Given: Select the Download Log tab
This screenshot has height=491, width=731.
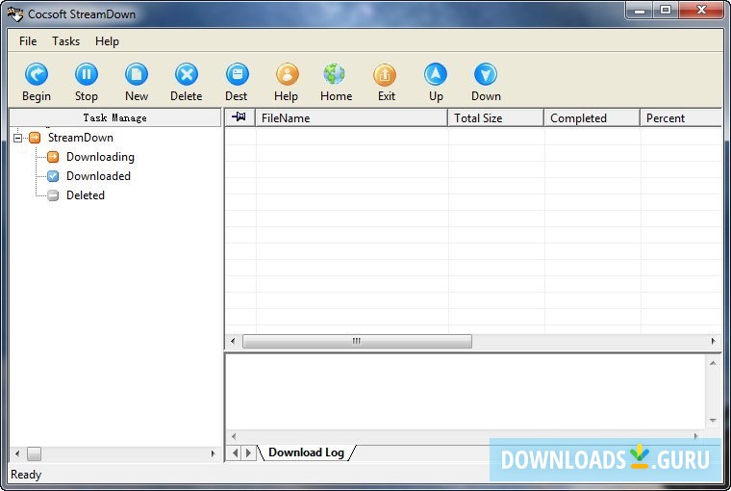Looking at the screenshot, I should pyautogui.click(x=306, y=452).
